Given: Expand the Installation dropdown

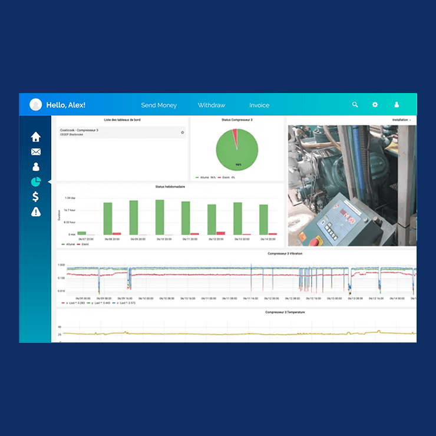Looking at the screenshot, I should point(401,120).
